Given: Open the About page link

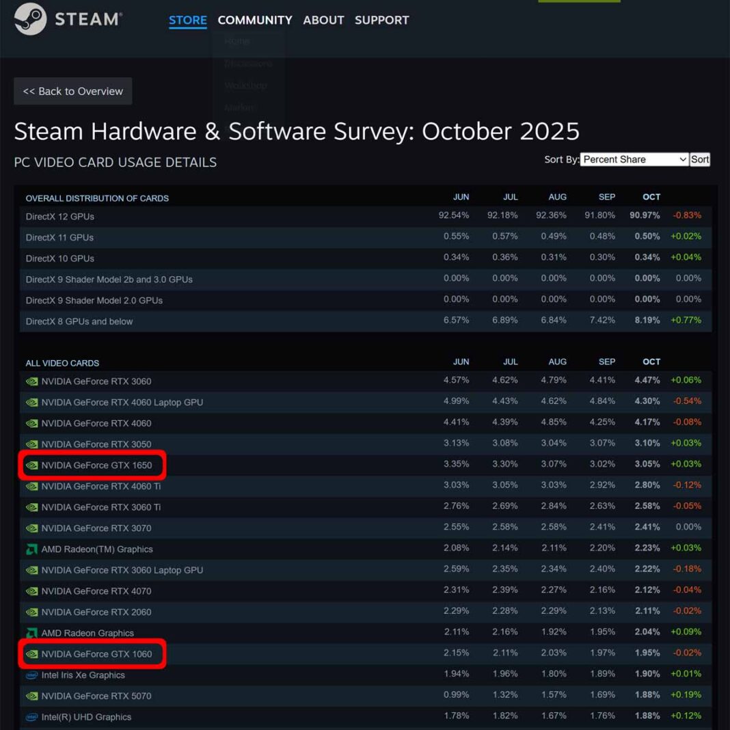Looking at the screenshot, I should pos(323,20).
